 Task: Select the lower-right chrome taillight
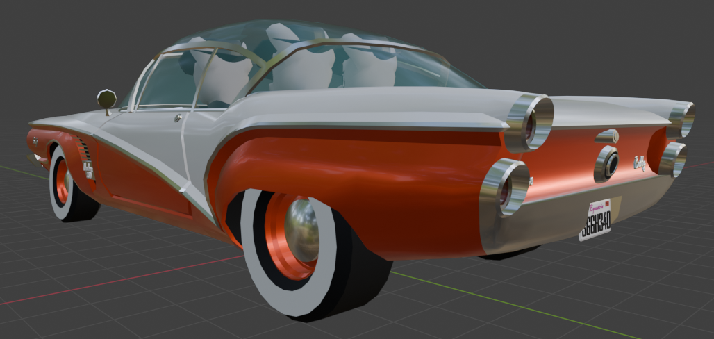click(x=673, y=159)
